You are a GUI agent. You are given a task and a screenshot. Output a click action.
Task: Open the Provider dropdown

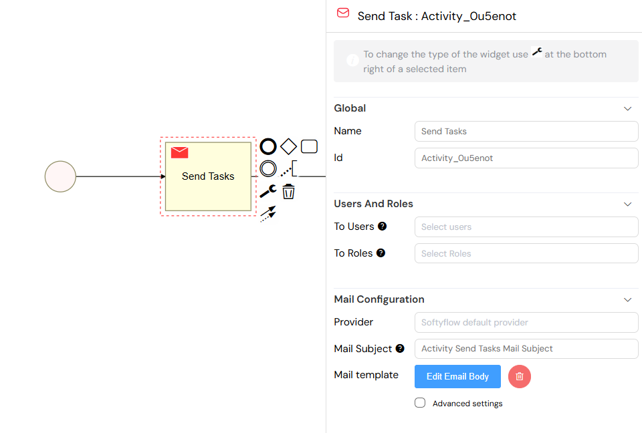[526, 323]
